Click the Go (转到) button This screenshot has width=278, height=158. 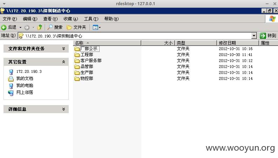click(268, 36)
